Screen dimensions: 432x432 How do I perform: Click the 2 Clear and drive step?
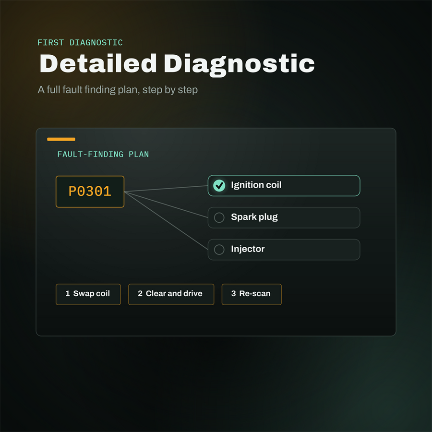tap(171, 294)
